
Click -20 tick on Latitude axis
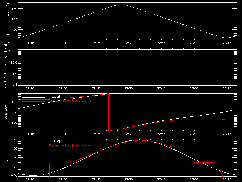(14, 167)
